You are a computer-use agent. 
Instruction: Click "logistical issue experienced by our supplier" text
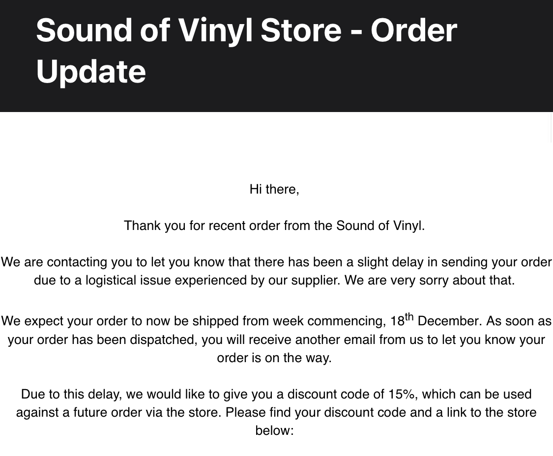[213, 281]
